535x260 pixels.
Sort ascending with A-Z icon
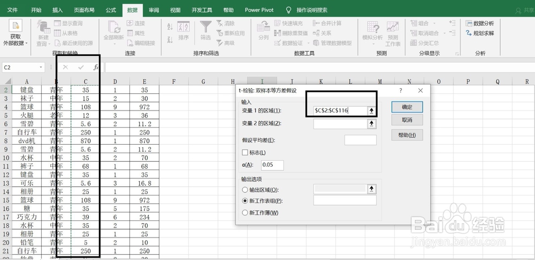coord(170,26)
